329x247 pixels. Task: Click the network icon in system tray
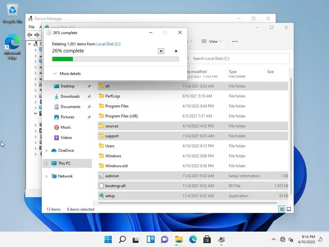(x=283, y=239)
